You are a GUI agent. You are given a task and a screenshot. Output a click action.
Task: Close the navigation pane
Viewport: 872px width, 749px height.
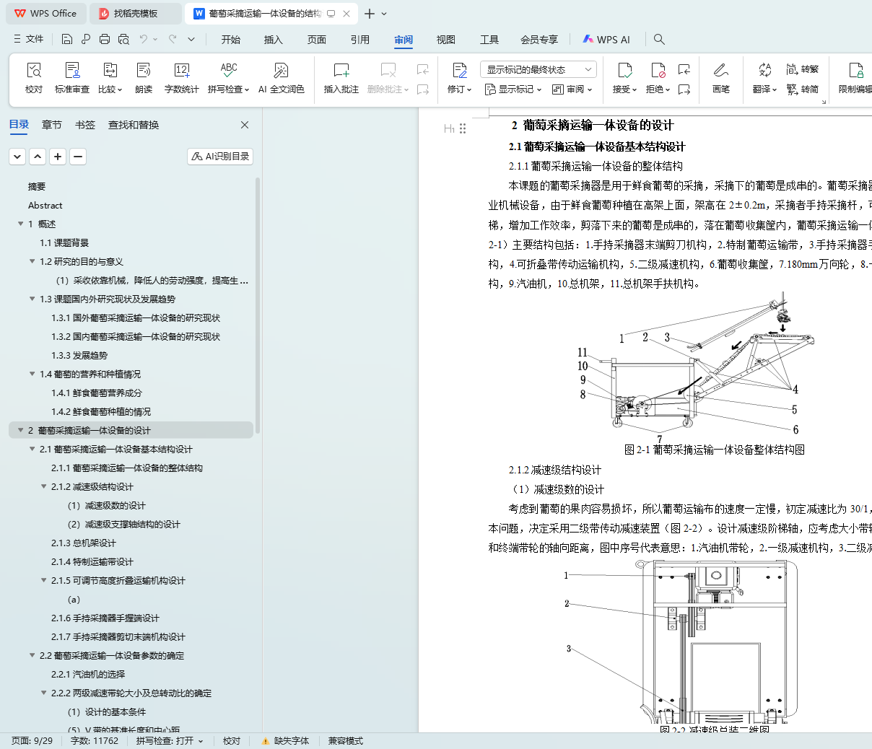(245, 125)
